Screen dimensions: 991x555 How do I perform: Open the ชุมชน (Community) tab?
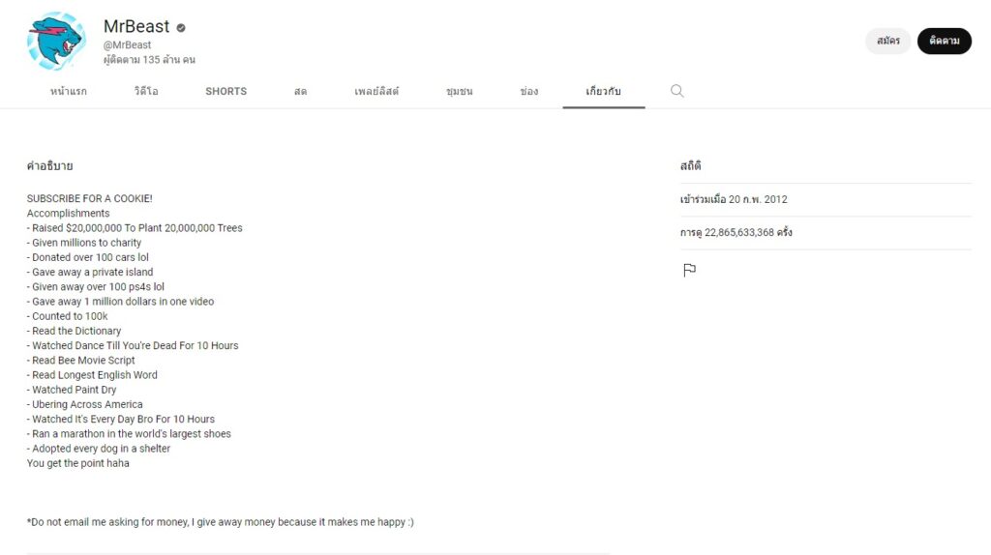pyautogui.click(x=459, y=92)
